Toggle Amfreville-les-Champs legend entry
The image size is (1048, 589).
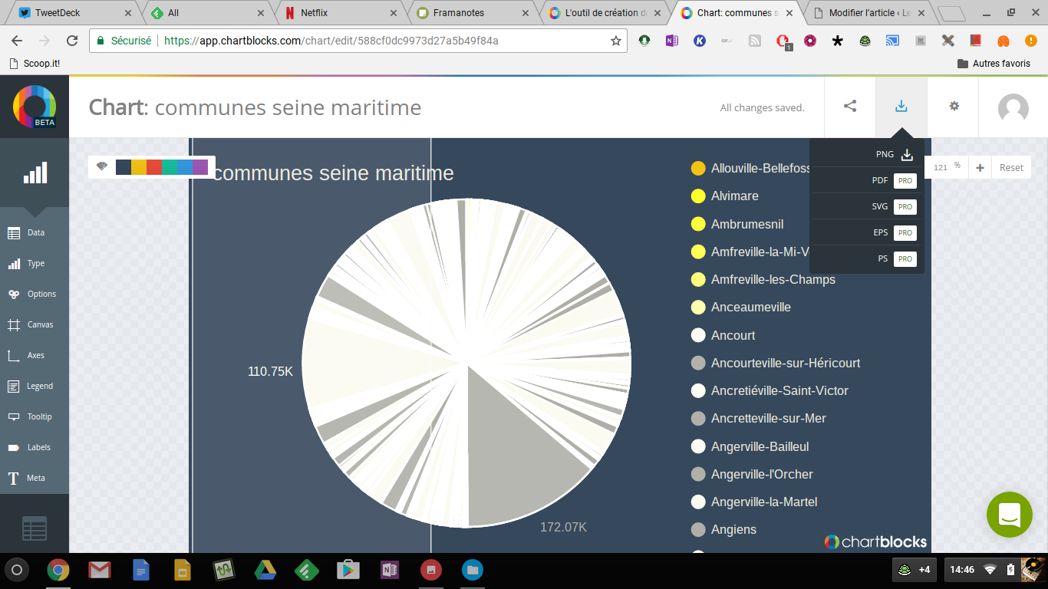pyautogui.click(x=763, y=279)
